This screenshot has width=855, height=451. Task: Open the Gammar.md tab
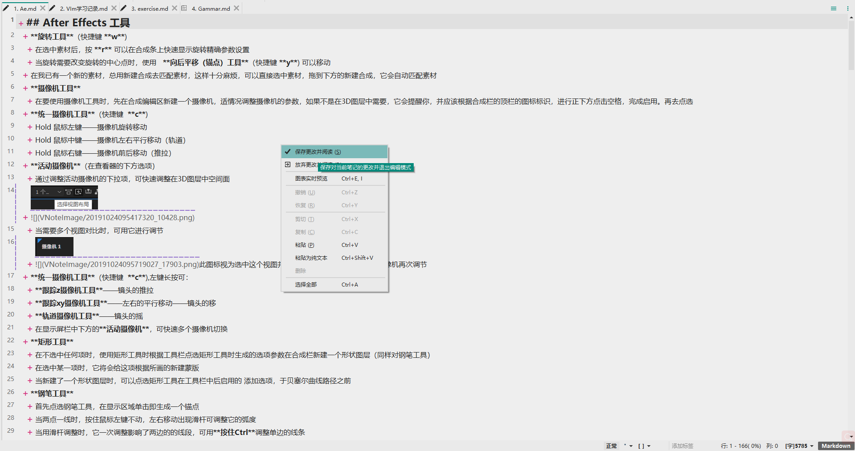[211, 8]
